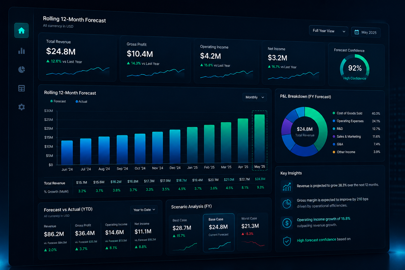Click the gross margin pie insight icon

[287, 204]
